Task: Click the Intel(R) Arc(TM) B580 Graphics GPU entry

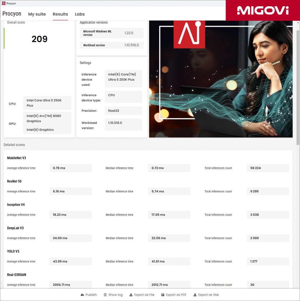Action: [x=44, y=118]
